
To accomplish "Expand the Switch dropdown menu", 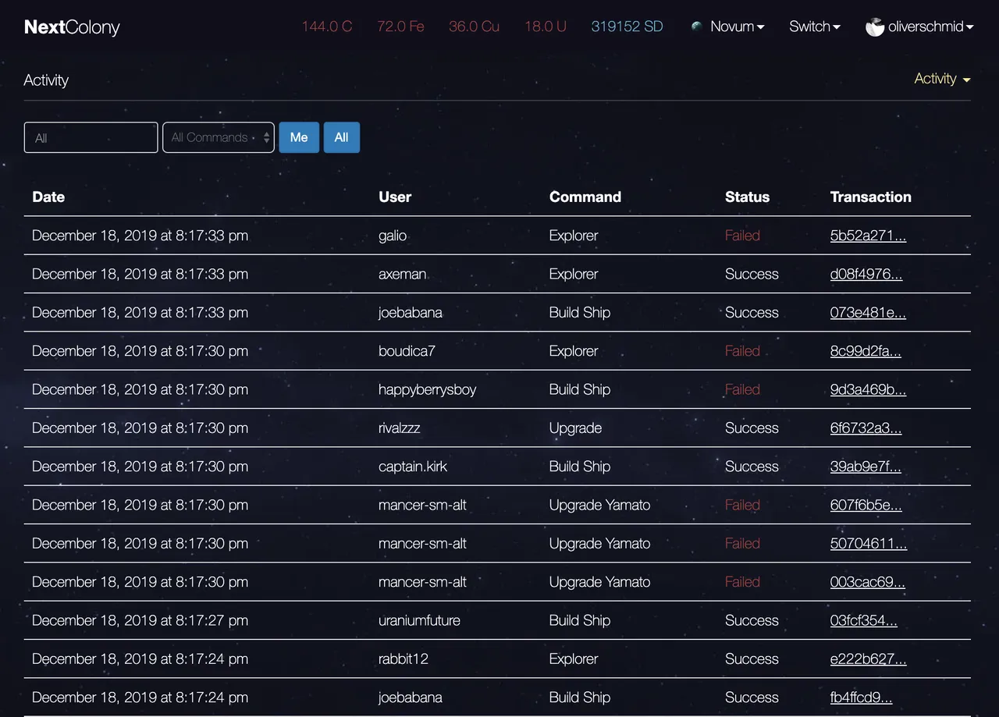I will 814,27.
